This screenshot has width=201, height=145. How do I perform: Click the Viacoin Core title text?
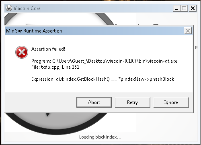[x=27, y=8]
